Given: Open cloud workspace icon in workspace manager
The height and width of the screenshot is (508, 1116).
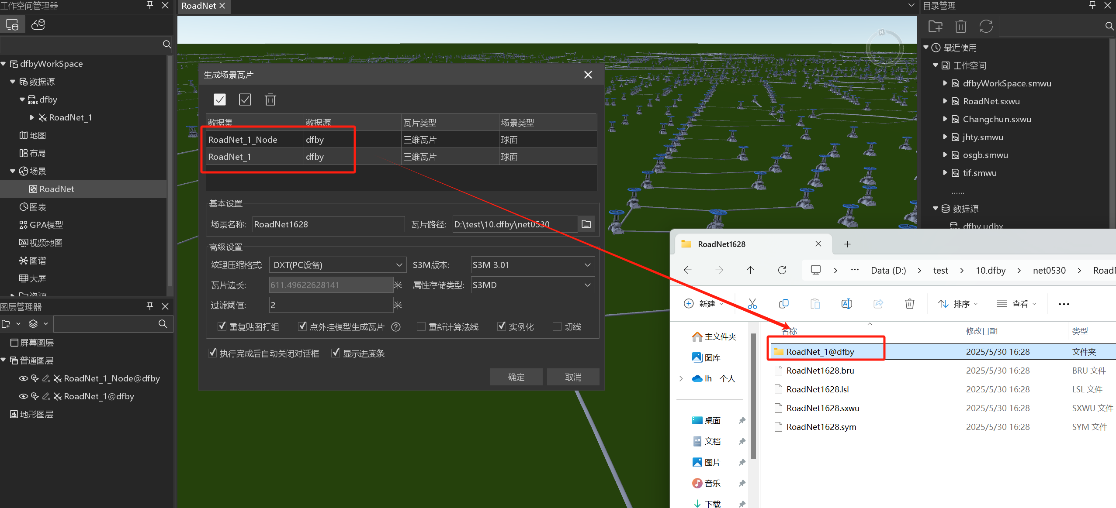Looking at the screenshot, I should 38,24.
